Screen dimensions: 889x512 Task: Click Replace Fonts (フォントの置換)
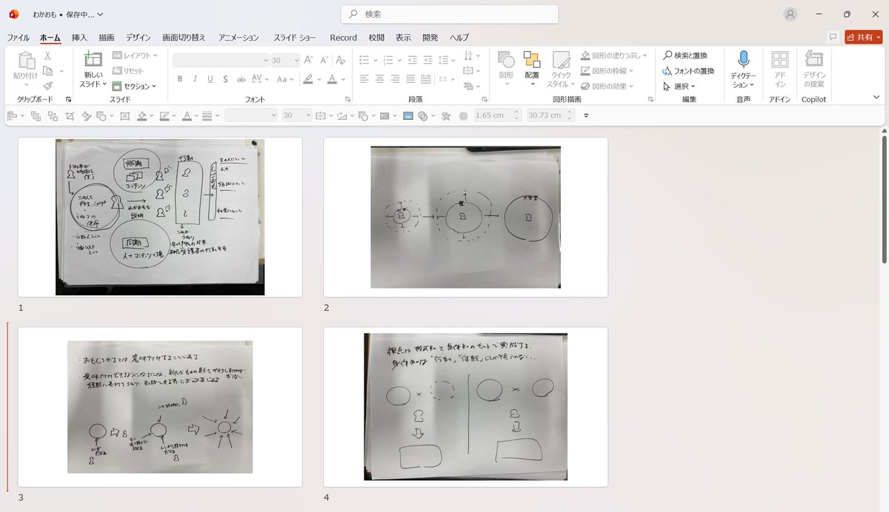[688, 71]
